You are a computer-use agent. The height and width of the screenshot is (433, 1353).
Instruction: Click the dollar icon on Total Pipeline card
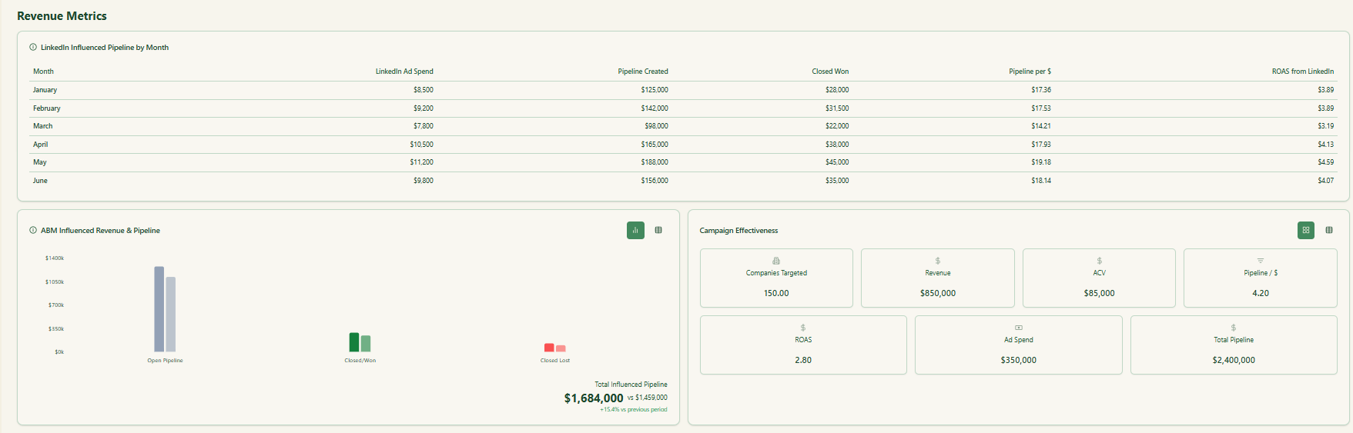(1234, 328)
